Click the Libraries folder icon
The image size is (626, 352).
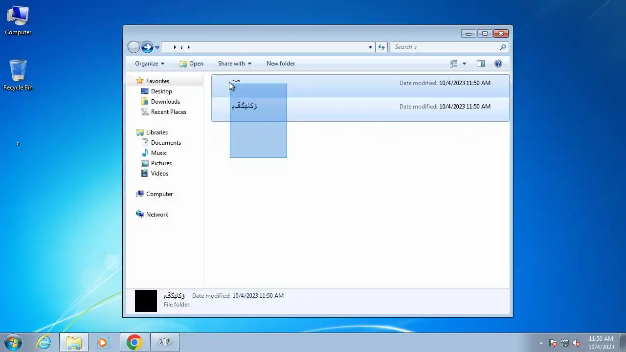140,132
